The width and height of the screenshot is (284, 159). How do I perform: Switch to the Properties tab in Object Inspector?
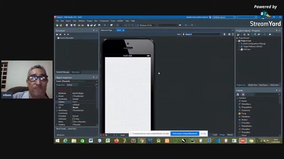60,85
